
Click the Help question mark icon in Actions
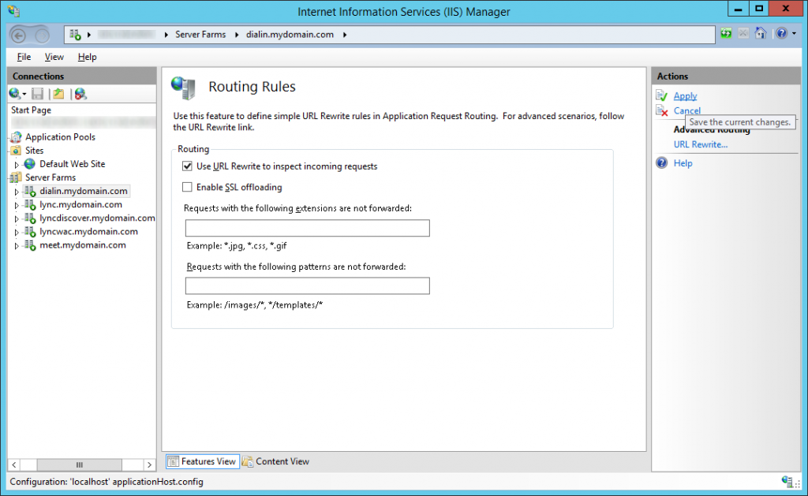point(662,162)
